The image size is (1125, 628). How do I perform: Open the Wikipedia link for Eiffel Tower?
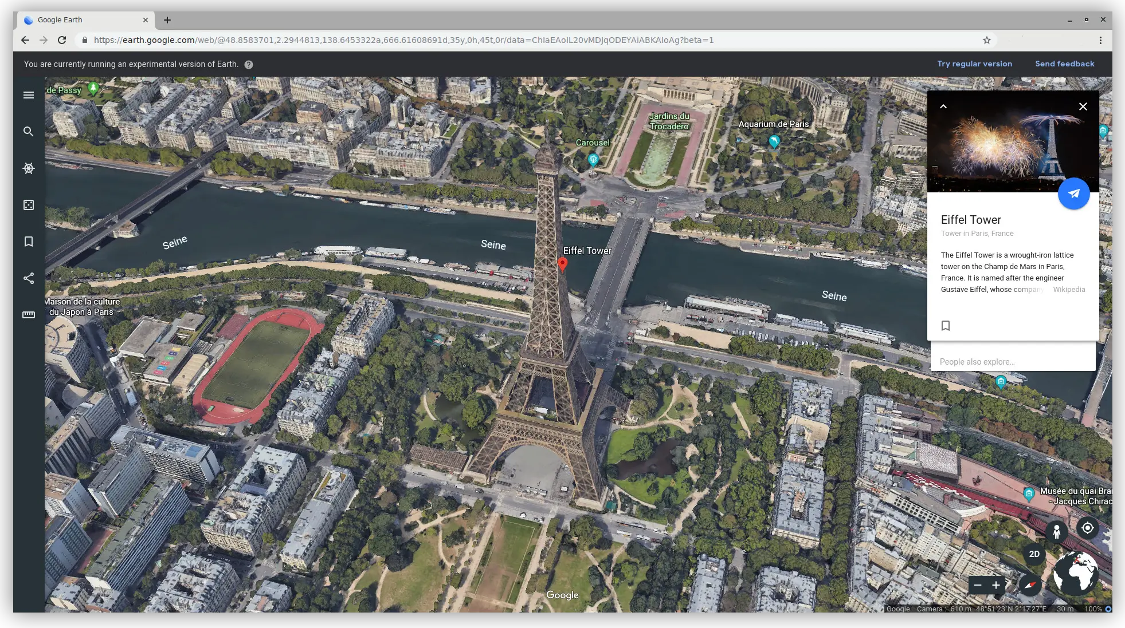tap(1069, 289)
